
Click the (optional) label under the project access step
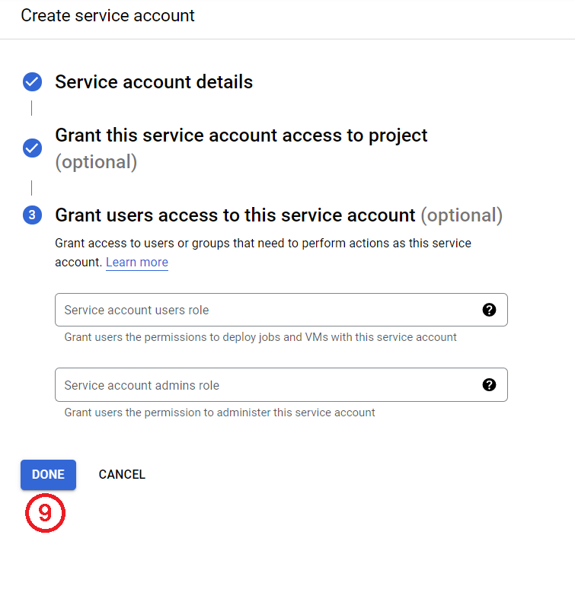96,162
